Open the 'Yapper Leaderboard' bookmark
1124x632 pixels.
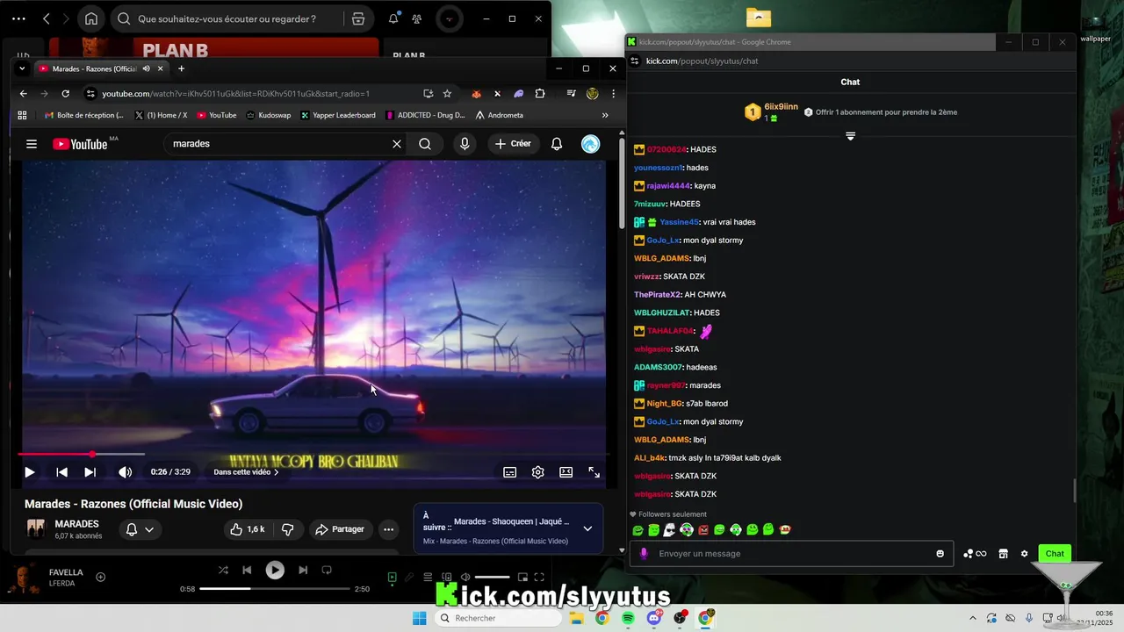click(338, 115)
